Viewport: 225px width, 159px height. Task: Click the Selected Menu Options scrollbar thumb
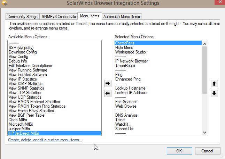click(204, 70)
